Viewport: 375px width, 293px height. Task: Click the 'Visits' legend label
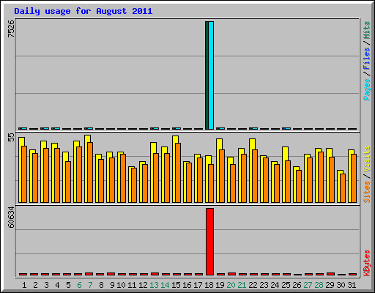pyautogui.click(x=367, y=159)
